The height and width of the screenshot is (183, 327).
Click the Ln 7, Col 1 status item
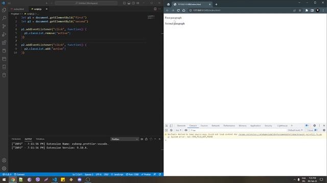pyautogui.click(x=77, y=174)
